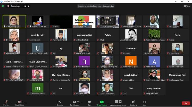
Task: Stop the recording from top bar
Action: click(29, 6)
